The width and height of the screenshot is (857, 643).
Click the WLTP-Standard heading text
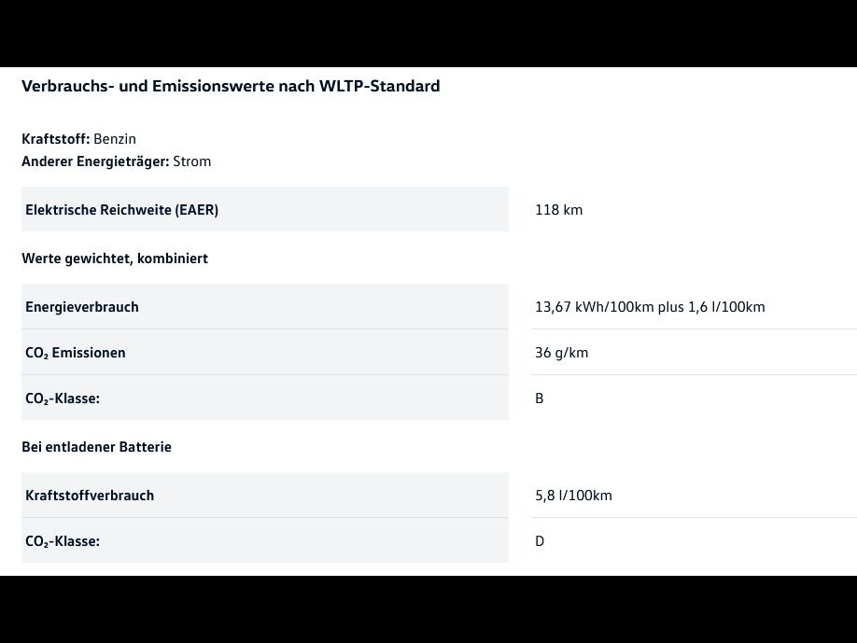231,86
